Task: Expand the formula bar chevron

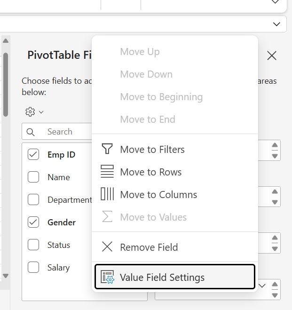Action: point(276,24)
